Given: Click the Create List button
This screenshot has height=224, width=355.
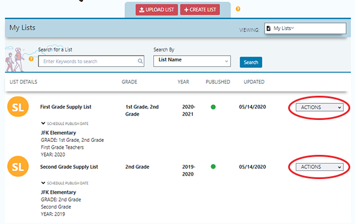Looking at the screenshot, I should [200, 9].
